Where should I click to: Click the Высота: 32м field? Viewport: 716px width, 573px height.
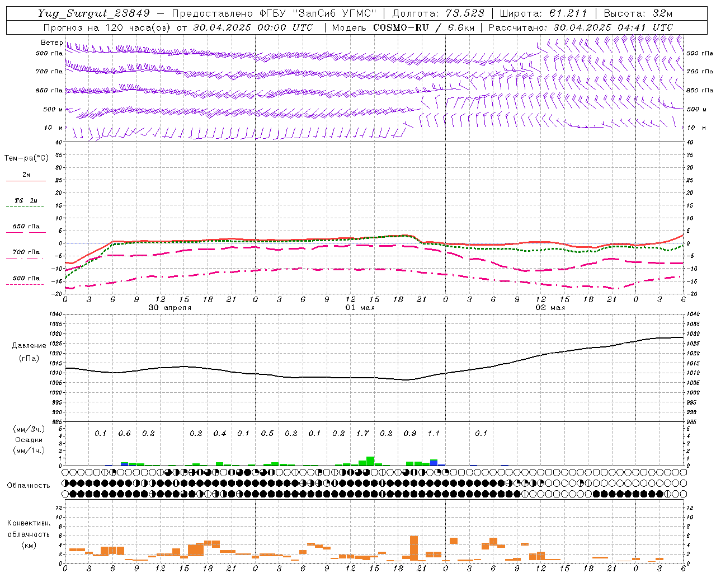[x=637, y=13]
